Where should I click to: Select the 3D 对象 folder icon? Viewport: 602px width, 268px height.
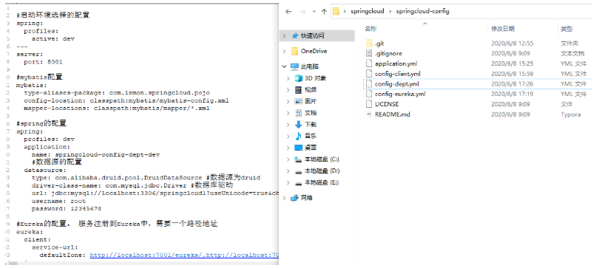pyautogui.click(x=298, y=78)
